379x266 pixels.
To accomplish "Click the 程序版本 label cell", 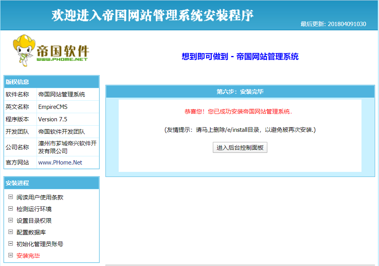I will pos(20,119).
